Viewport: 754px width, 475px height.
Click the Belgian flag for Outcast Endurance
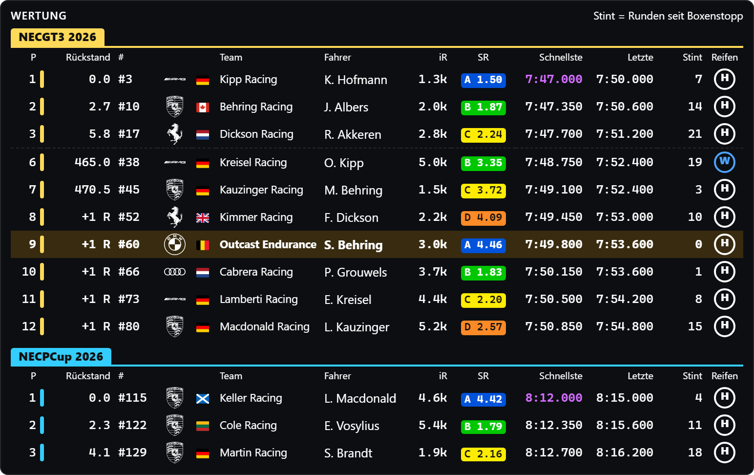tap(203, 245)
